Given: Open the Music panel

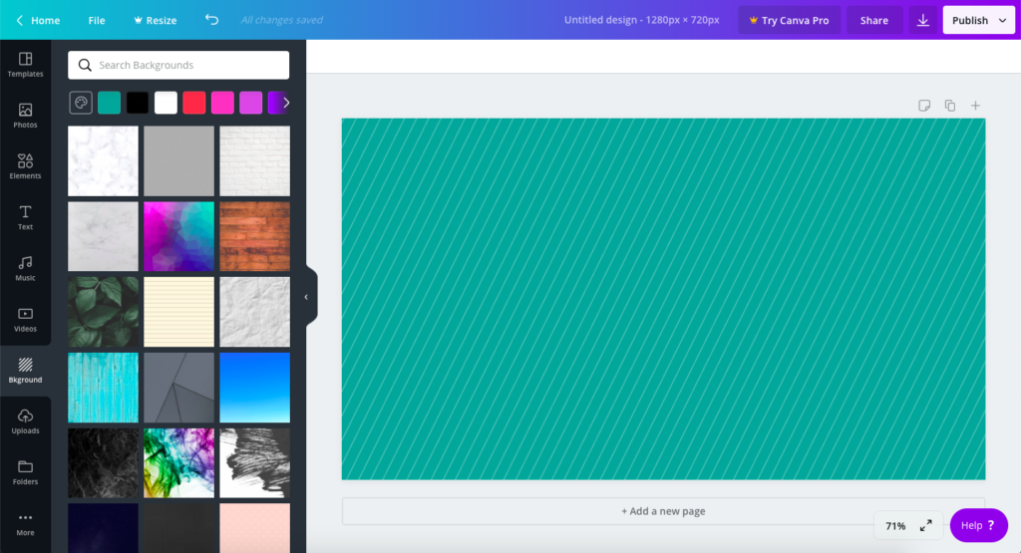Looking at the screenshot, I should coord(25,269).
